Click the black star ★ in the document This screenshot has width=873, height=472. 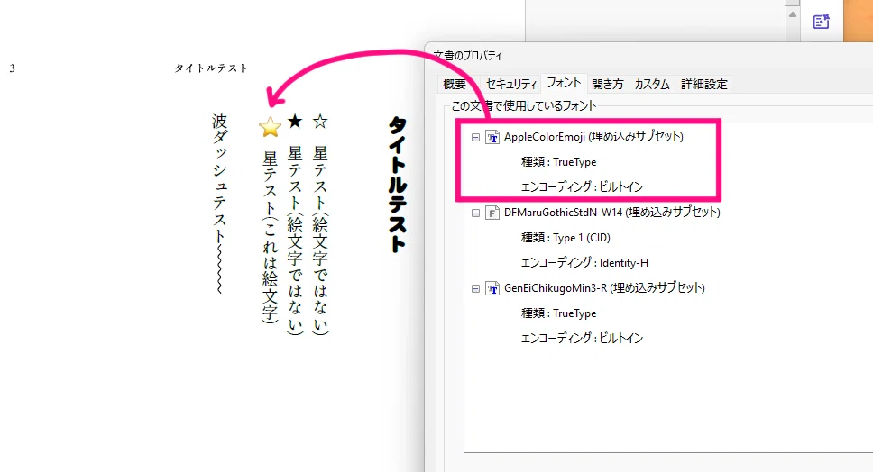(x=295, y=122)
